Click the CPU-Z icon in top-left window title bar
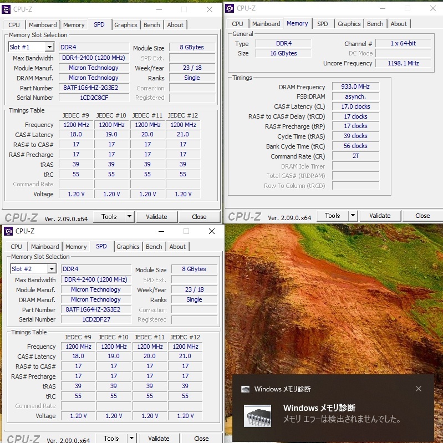This screenshot has height=443, width=443. point(7,9)
